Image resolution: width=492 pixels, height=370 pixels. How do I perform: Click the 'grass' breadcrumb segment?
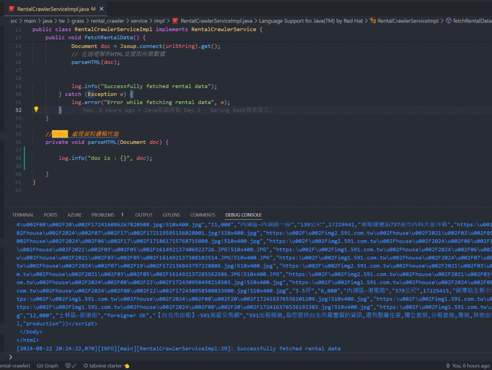pos(78,21)
